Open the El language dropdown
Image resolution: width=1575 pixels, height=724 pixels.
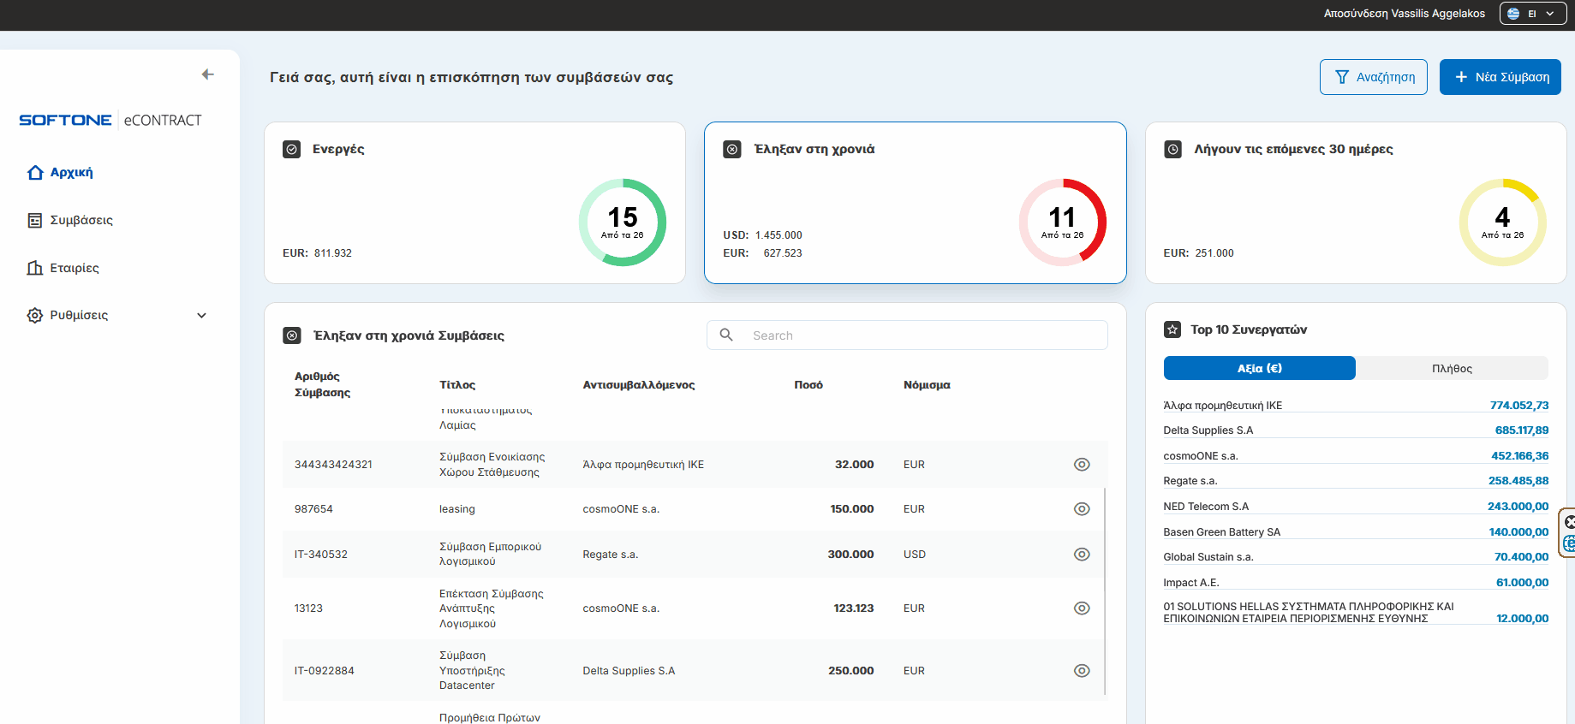click(1532, 14)
